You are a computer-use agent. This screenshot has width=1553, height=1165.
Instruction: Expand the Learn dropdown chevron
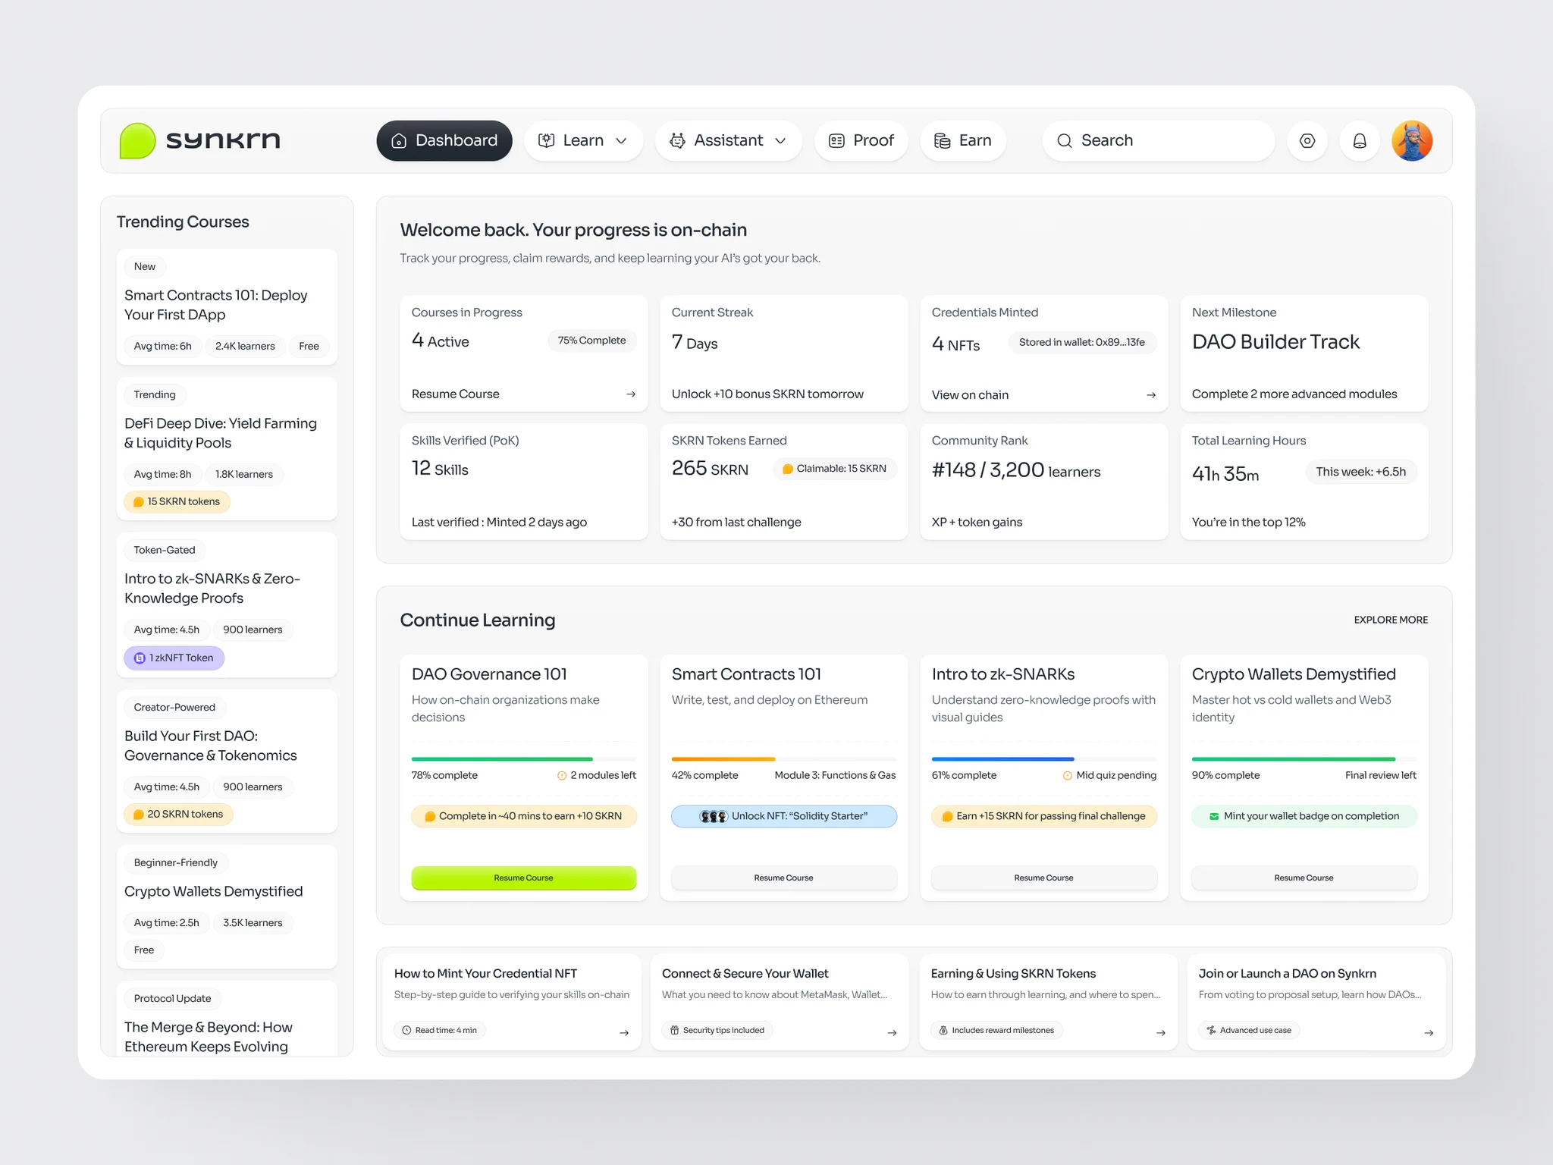point(621,141)
